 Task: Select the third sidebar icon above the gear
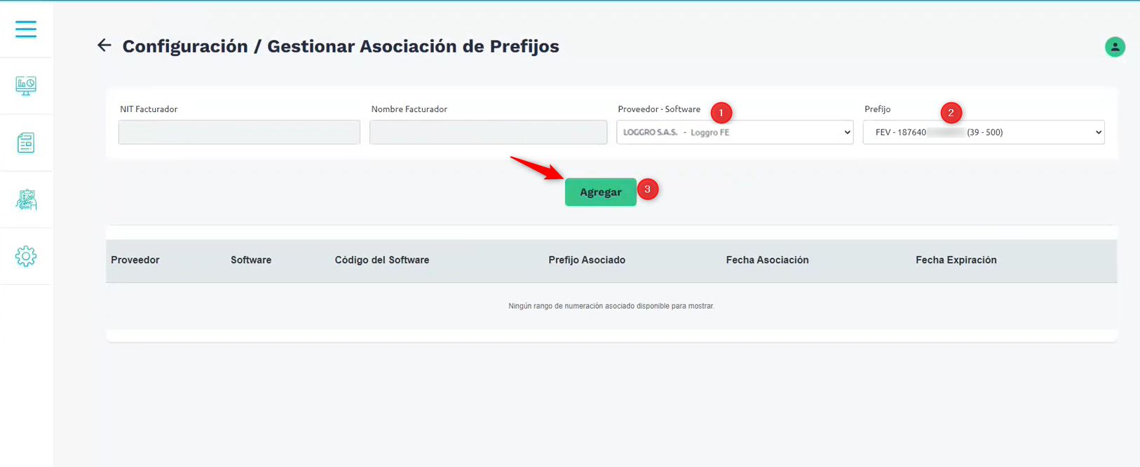(x=26, y=200)
